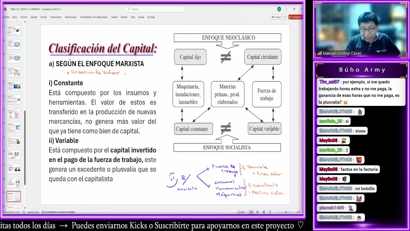The width and height of the screenshot is (410, 231).
Task: Click 'mi bolsillo' chat message
Action: pos(347,189)
